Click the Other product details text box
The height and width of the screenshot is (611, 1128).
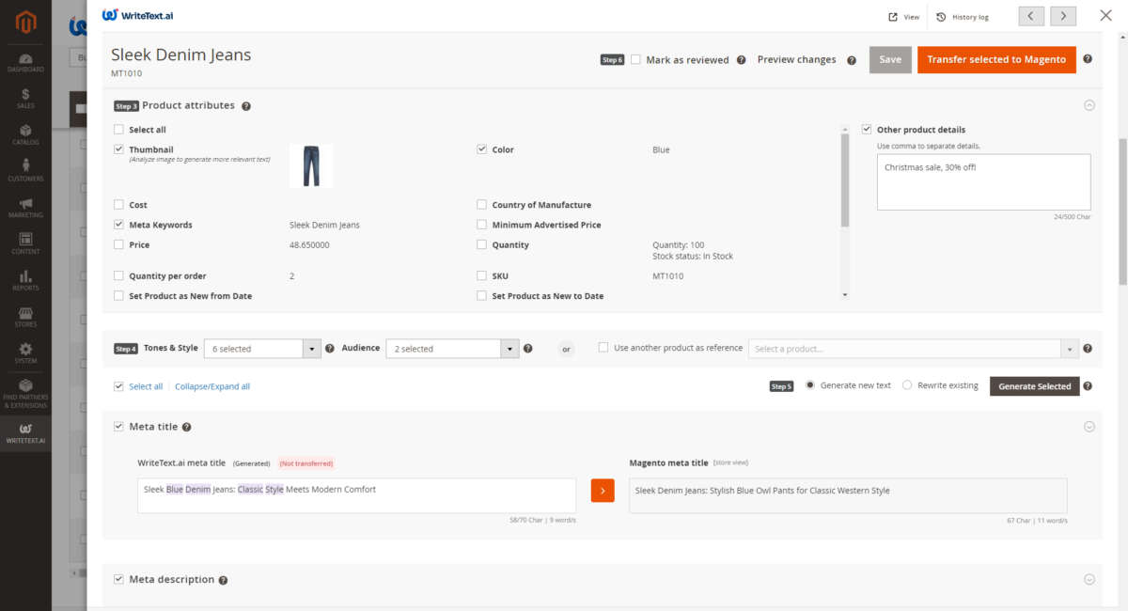(x=983, y=182)
